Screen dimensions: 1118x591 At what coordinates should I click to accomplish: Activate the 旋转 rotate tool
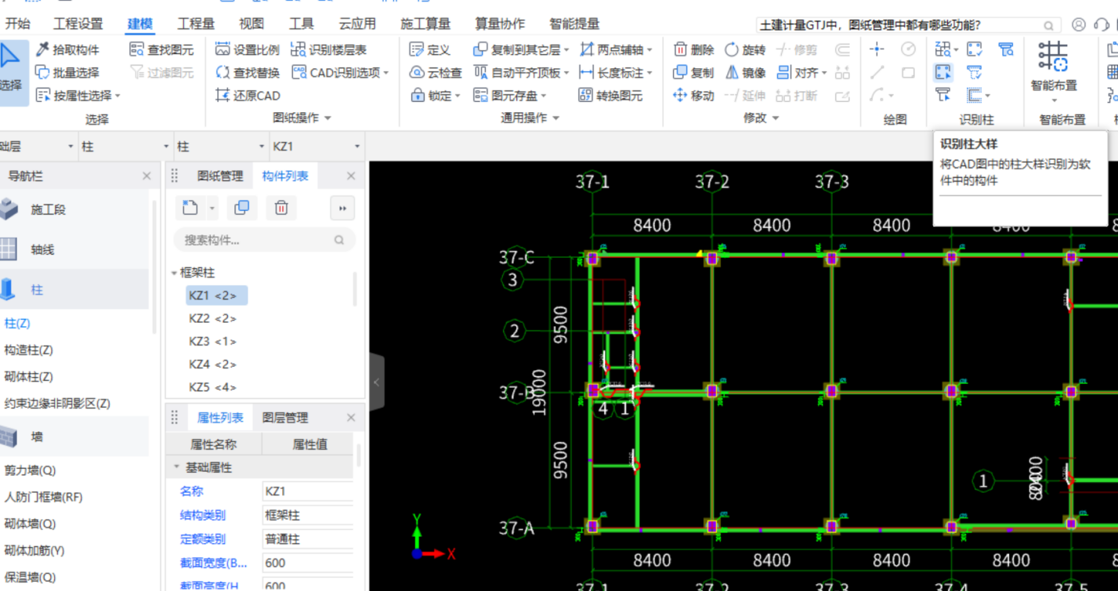pyautogui.click(x=745, y=49)
